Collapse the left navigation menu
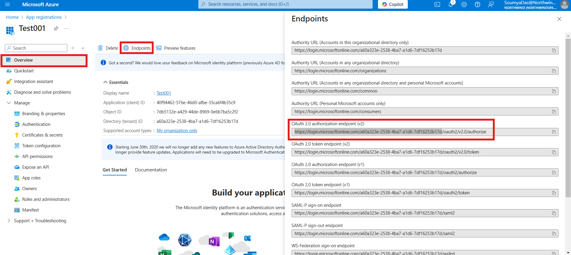The width and height of the screenshot is (571, 255). click(x=83, y=48)
